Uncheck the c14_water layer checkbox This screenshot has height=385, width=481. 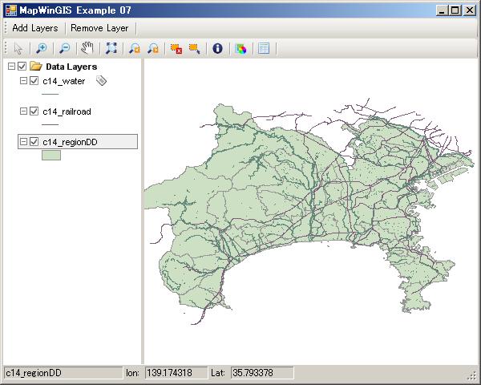tap(34, 81)
